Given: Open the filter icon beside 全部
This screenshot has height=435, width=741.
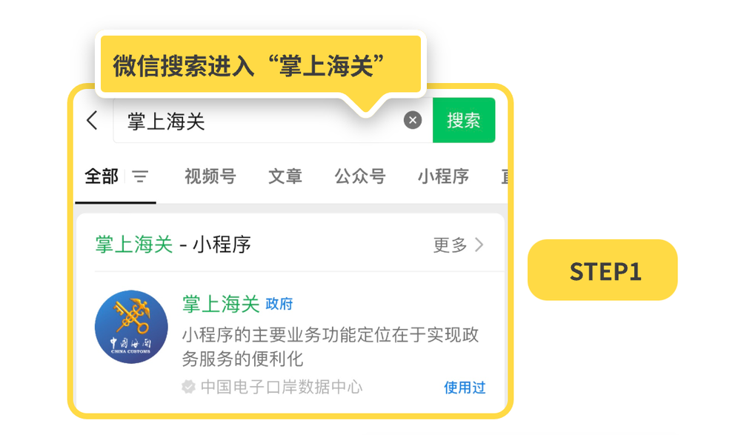Looking at the screenshot, I should point(140,176).
